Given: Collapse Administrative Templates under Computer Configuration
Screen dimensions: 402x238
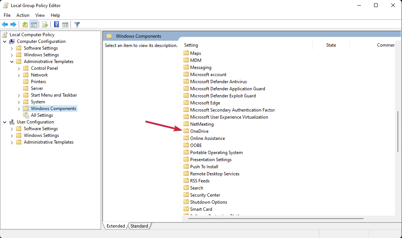Looking at the screenshot, I should click(12, 62).
